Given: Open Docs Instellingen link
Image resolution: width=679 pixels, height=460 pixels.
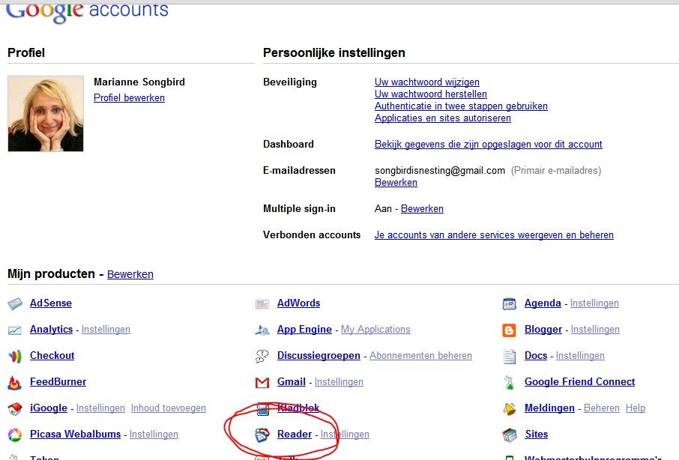Looking at the screenshot, I should click(580, 355).
